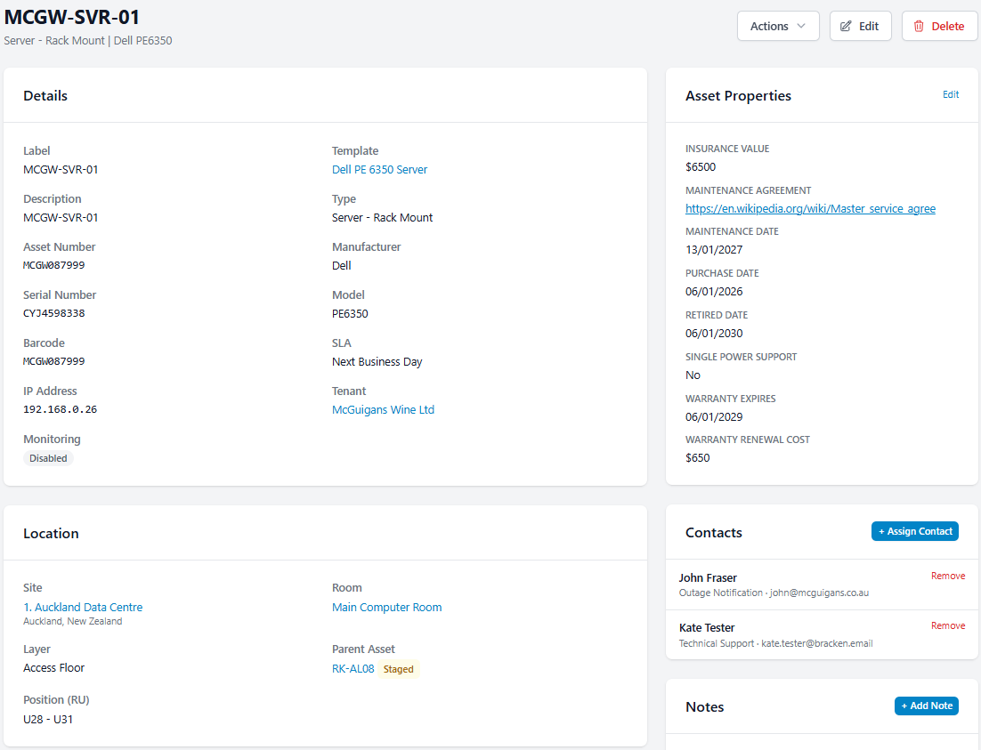Select the MCGW-SVR-01 page title
This screenshot has width=981, height=750.
click(x=71, y=17)
